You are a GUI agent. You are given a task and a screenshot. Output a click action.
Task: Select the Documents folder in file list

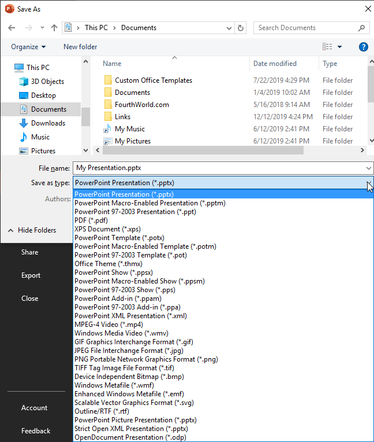click(132, 93)
